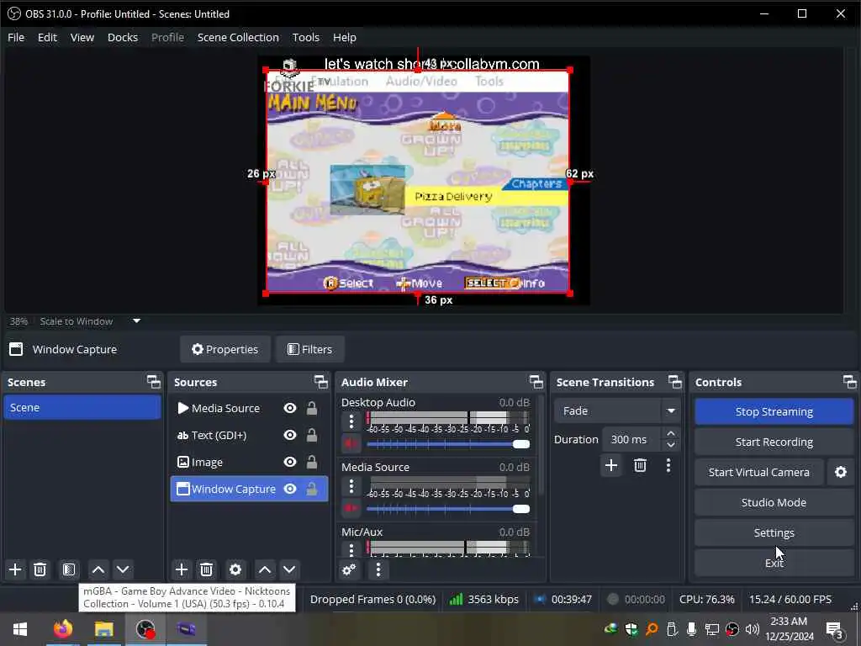Lock the Image source
The width and height of the screenshot is (861, 646).
312,462
